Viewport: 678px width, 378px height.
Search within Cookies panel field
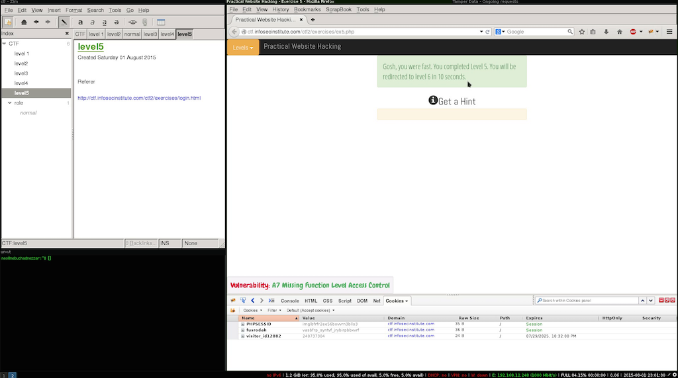pyautogui.click(x=587, y=300)
